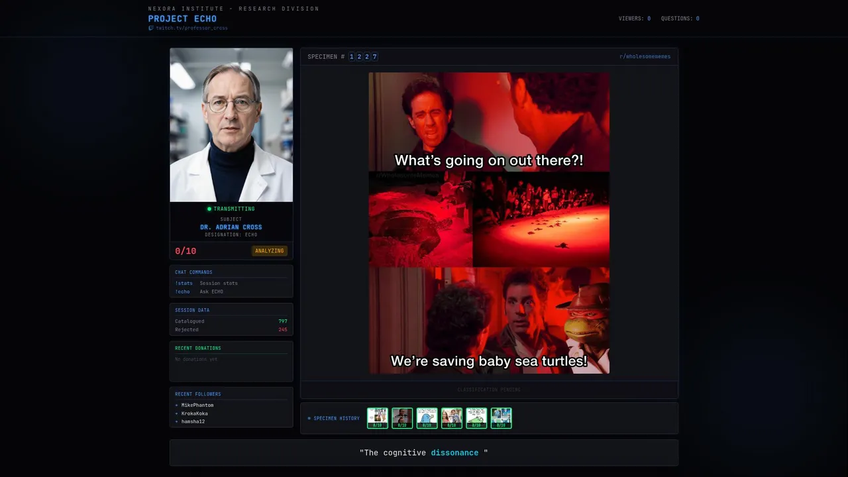Open the two-people photo history thumbnail
Viewport: 848px width, 477px height.
point(452,418)
